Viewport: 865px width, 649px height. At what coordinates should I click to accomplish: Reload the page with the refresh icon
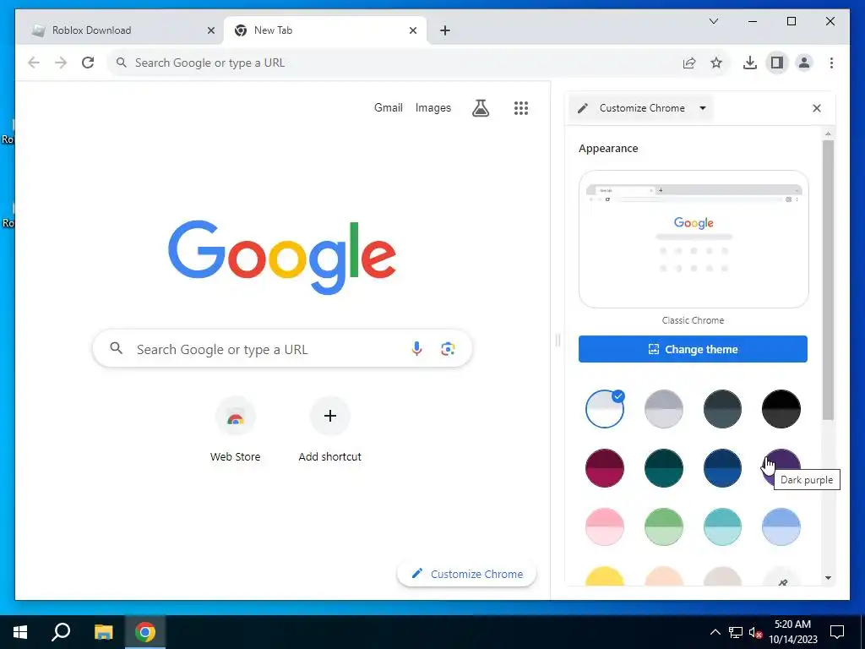click(88, 63)
